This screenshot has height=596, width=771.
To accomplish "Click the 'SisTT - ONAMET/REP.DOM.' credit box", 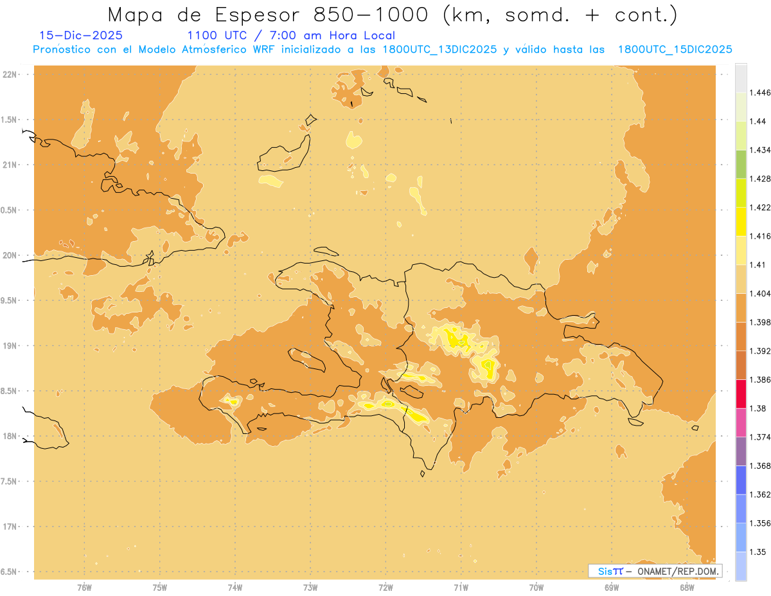I will pyautogui.click(x=655, y=571).
